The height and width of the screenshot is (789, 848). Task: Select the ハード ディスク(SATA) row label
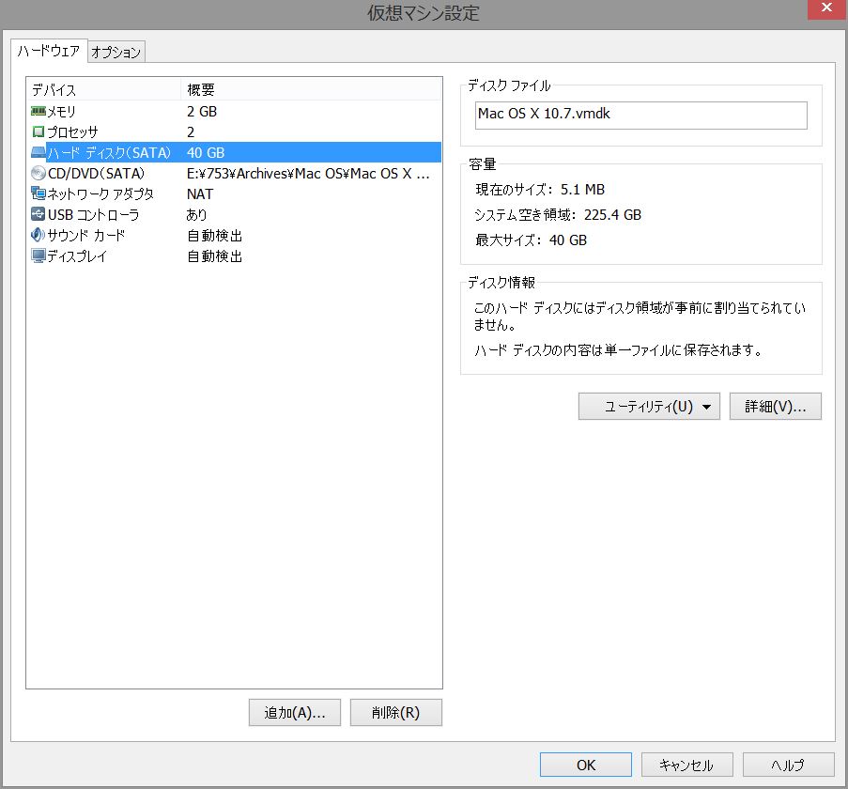pos(109,152)
